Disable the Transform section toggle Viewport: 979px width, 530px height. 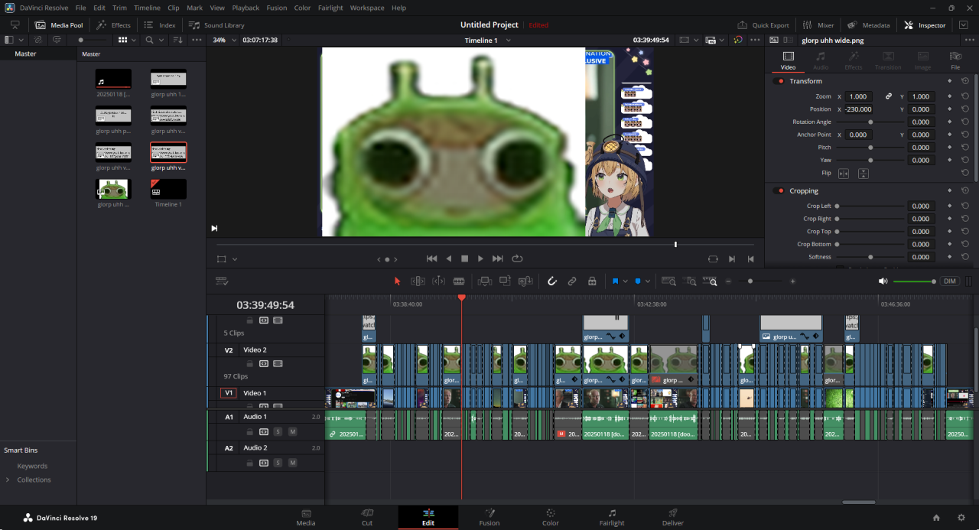780,81
